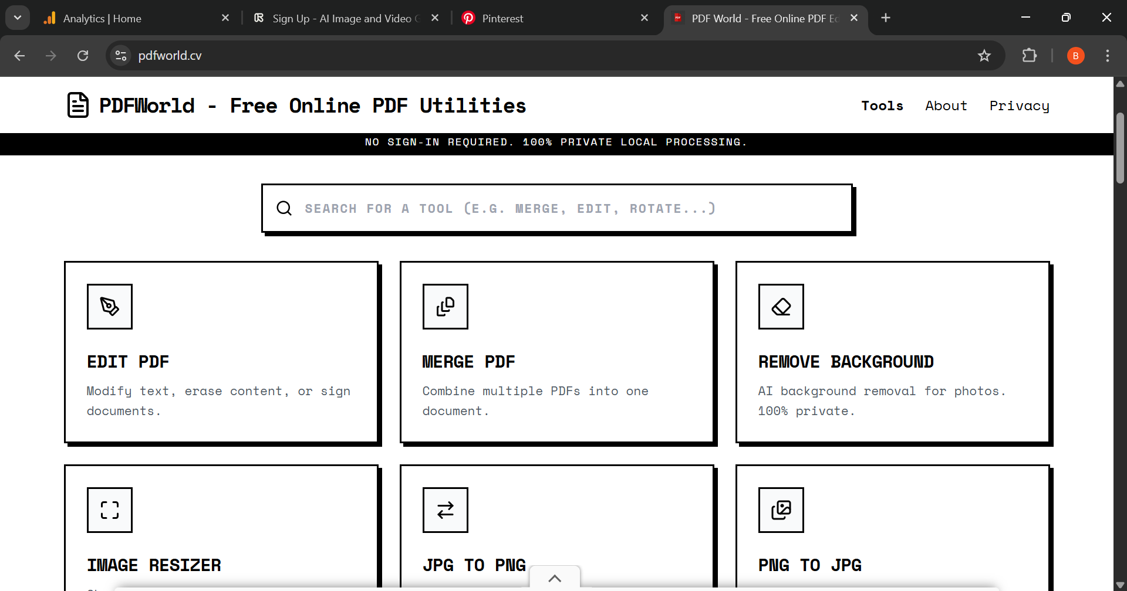Bookmark the page with the star icon

tap(984, 56)
